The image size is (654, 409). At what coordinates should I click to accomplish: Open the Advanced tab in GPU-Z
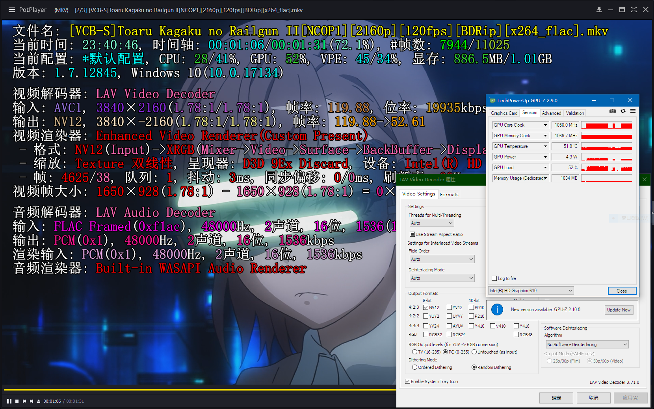coord(552,113)
